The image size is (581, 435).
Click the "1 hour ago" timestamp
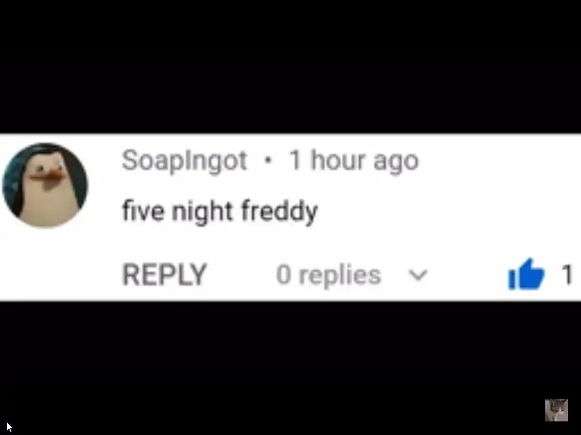[354, 160]
